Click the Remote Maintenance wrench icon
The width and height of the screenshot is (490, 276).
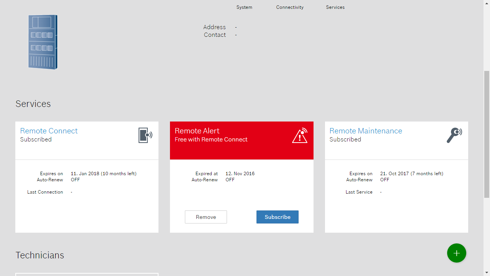tap(454, 135)
